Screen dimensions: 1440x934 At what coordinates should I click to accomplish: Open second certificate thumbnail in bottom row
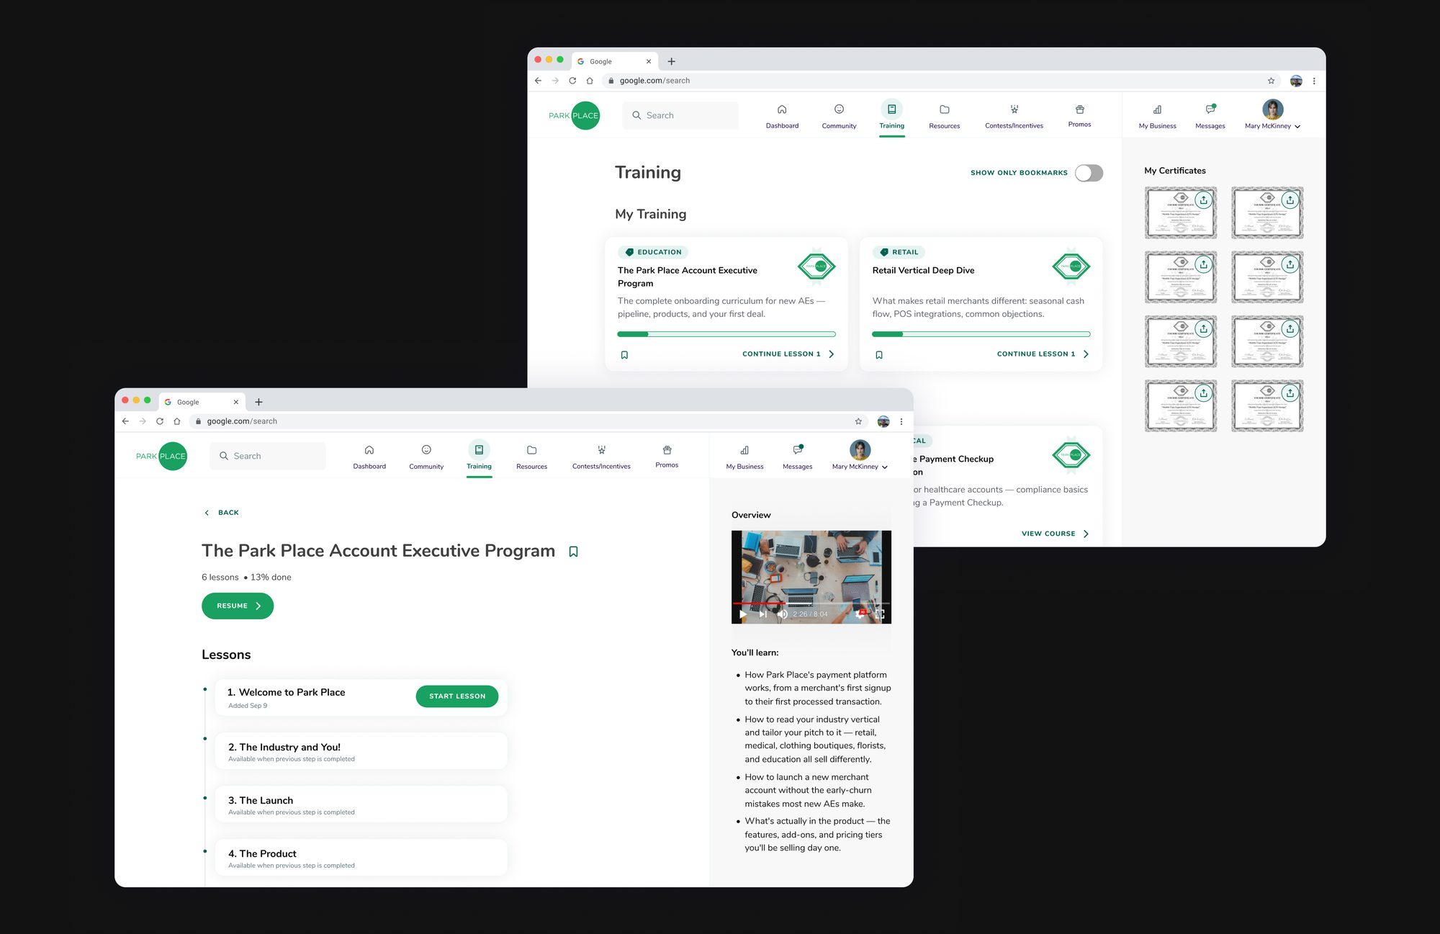point(1267,406)
